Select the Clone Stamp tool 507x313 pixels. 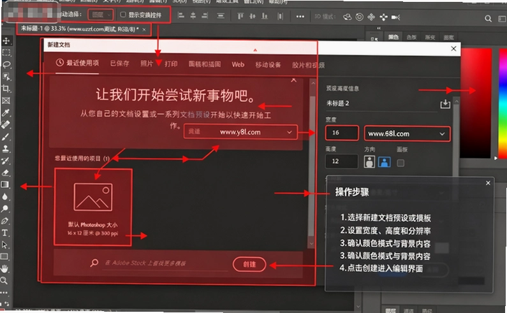pos(6,149)
